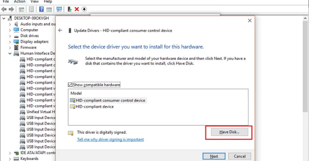The image size is (309, 161).
Task: Click the black down-arrow Disable device icon
Action: coord(84,9)
